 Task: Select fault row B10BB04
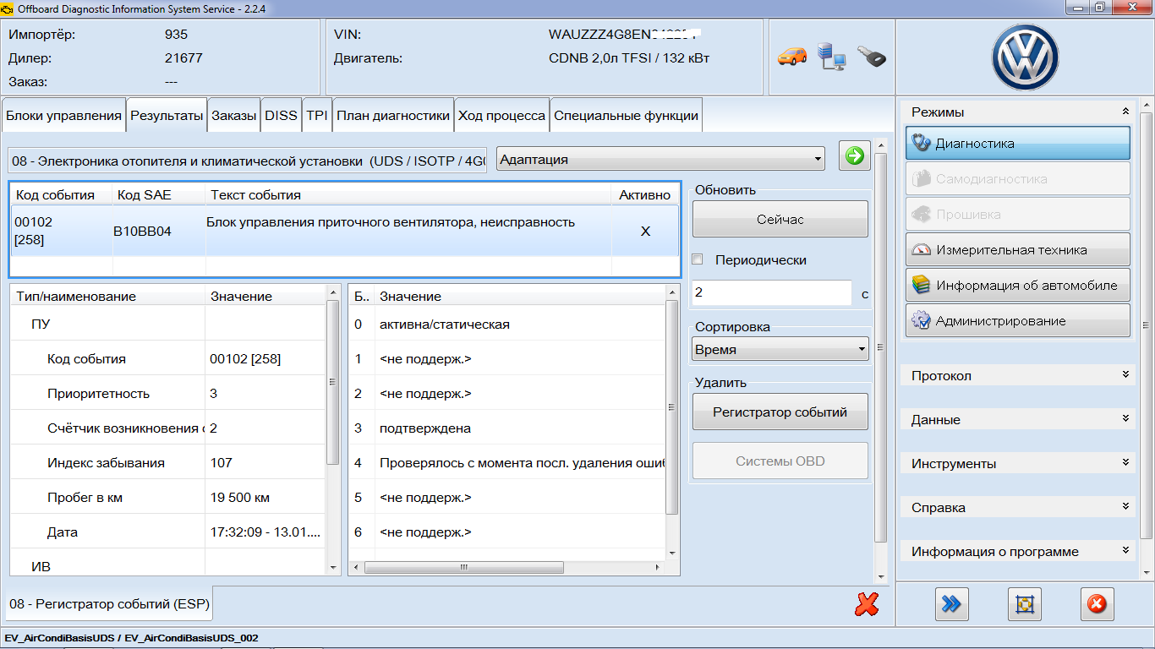click(344, 231)
